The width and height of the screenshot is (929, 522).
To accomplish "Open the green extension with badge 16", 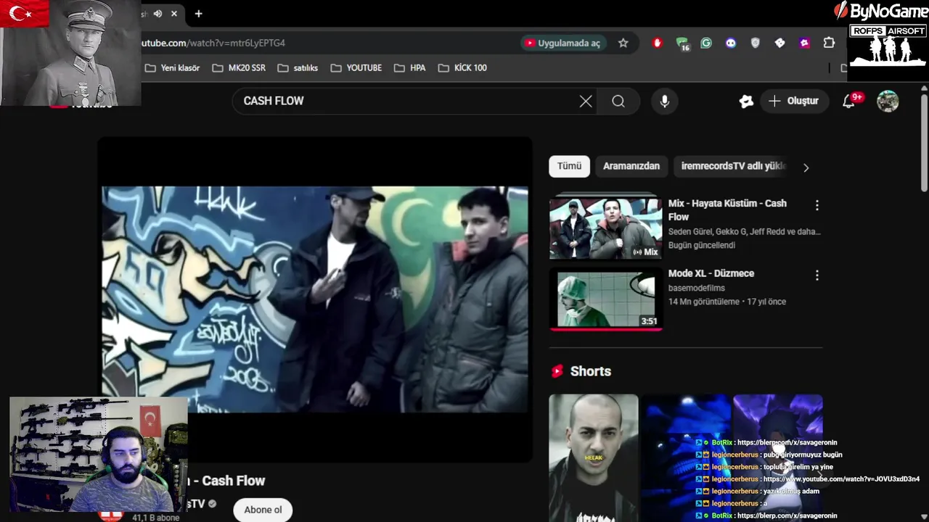I will pos(682,43).
